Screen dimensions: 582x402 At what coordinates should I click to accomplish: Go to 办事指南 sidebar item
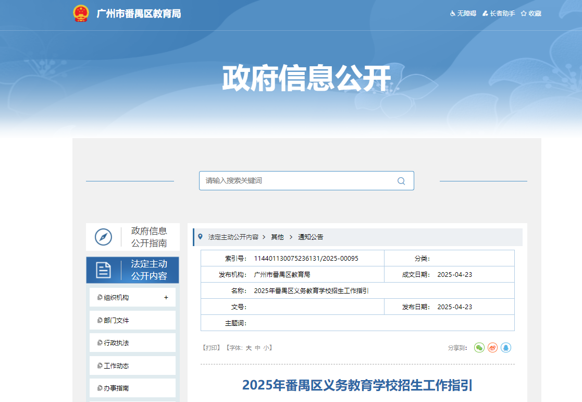116,388
